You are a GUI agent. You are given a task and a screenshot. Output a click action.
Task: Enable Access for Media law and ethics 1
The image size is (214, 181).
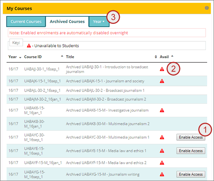[191, 151]
